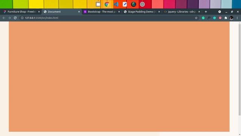Open the teal round extension icon
The image size is (241, 136).
(214, 18)
